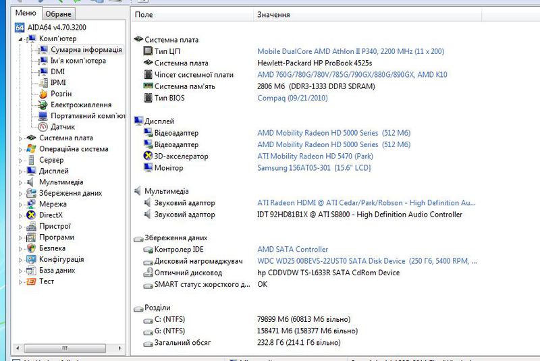Expand the Збереження даних tree node
The width and height of the screenshot is (540, 361).
(x=20, y=193)
